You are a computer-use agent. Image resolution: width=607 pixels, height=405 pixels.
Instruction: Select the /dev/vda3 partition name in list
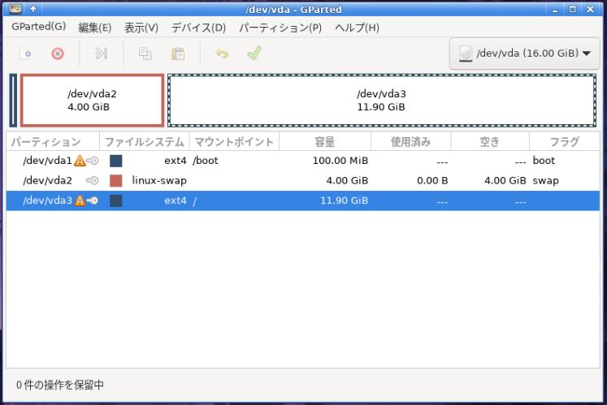coord(47,200)
